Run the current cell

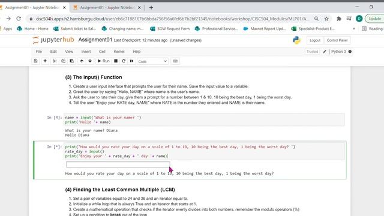104,61
